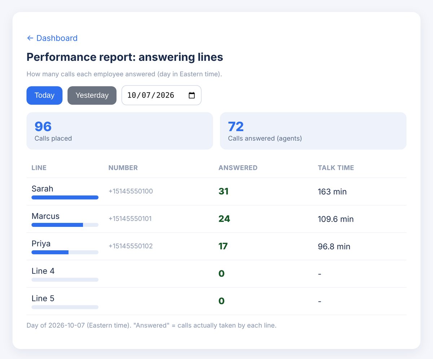Click phone number +15145550101

click(x=130, y=219)
